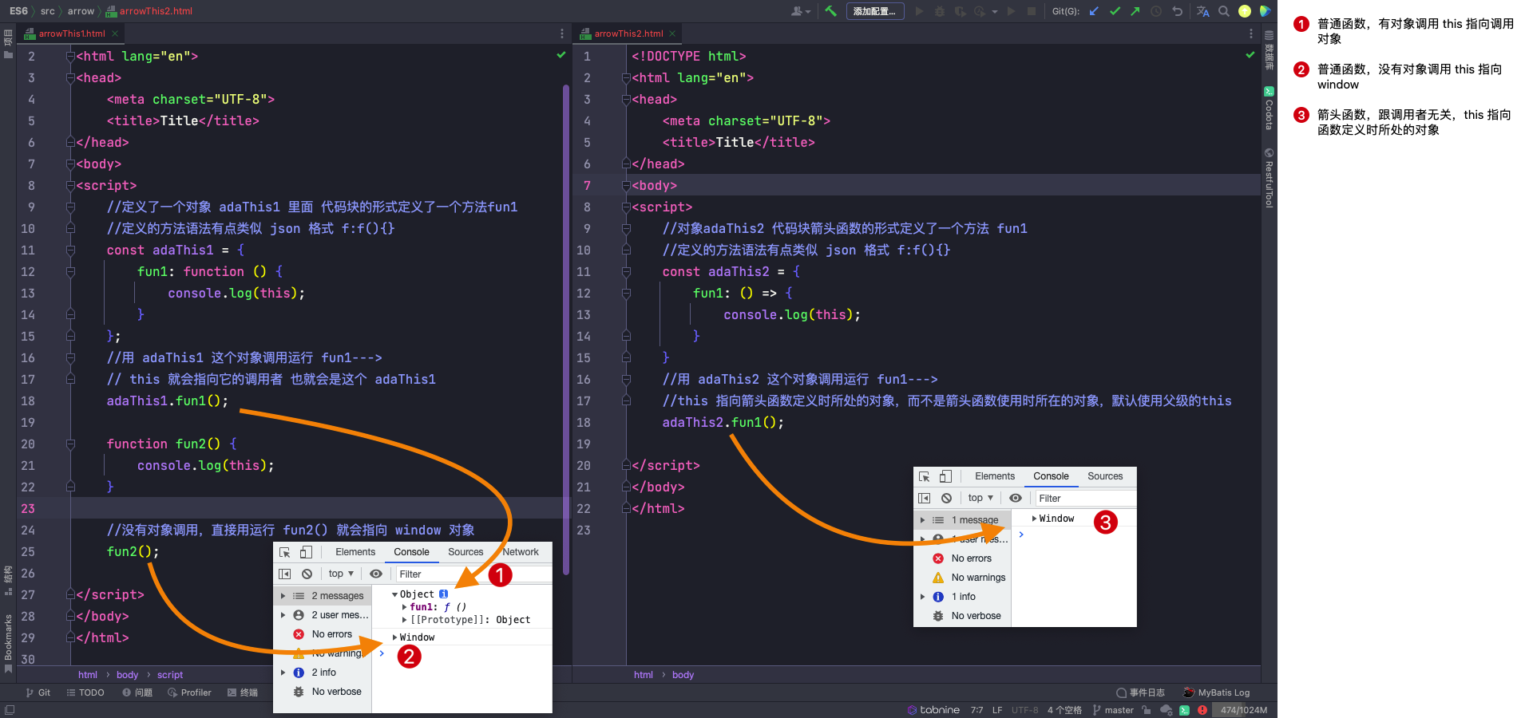Click the Git commit checkmark icon
This screenshot has width=1533, height=718.
coord(1115,11)
